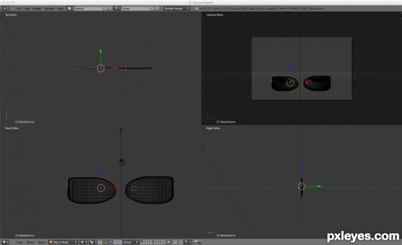Enable the translate manipulator mode
The image size is (402, 245).
click(111, 242)
